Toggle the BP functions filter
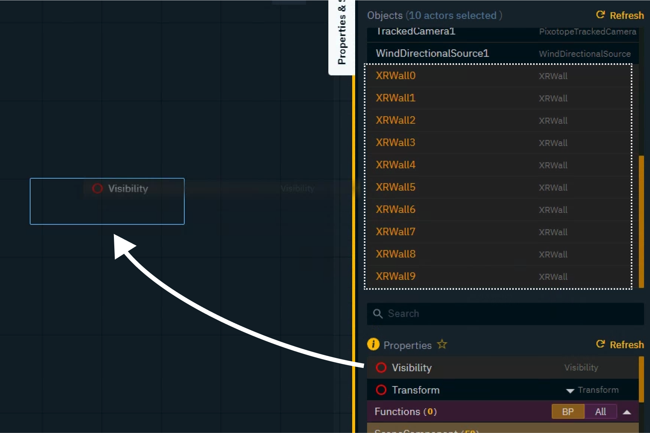The width and height of the screenshot is (650, 433). coord(568,412)
